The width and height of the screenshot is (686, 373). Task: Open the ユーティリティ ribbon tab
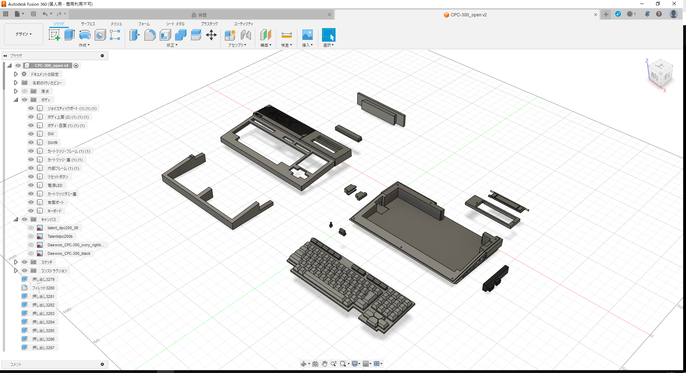coord(243,23)
